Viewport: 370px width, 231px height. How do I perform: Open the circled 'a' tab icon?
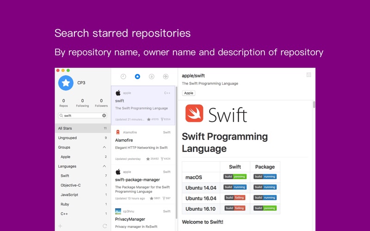(152, 76)
